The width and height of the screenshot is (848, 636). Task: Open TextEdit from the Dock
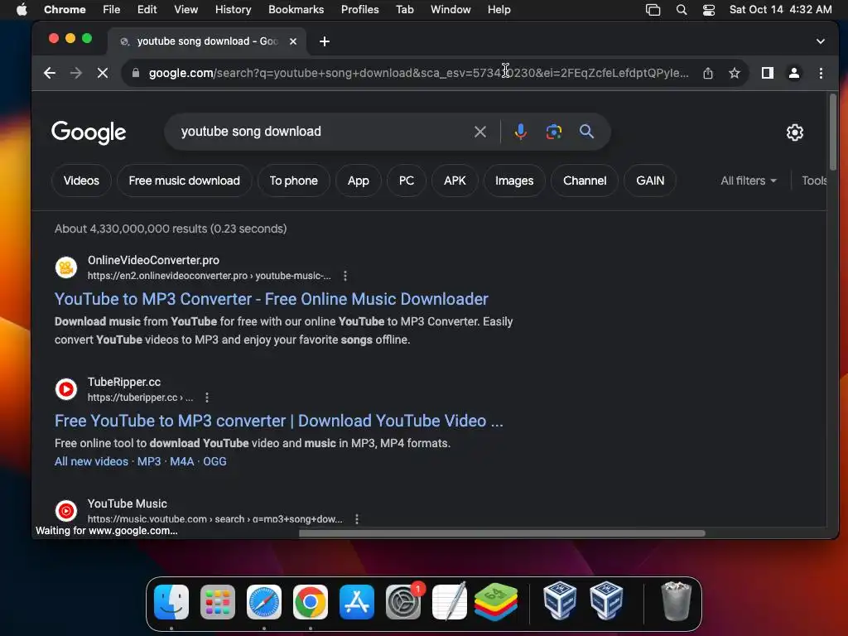pos(450,601)
